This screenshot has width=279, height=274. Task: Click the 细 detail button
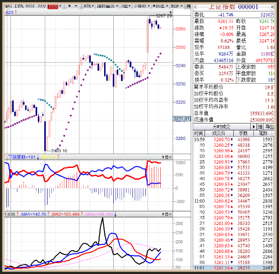pos(260,127)
